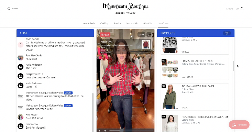Click 'Love the sweater Connie!' message

(x=41, y=77)
